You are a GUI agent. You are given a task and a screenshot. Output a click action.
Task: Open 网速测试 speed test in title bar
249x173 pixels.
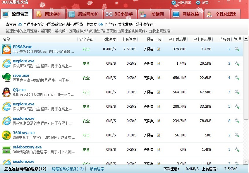click(x=181, y=3)
